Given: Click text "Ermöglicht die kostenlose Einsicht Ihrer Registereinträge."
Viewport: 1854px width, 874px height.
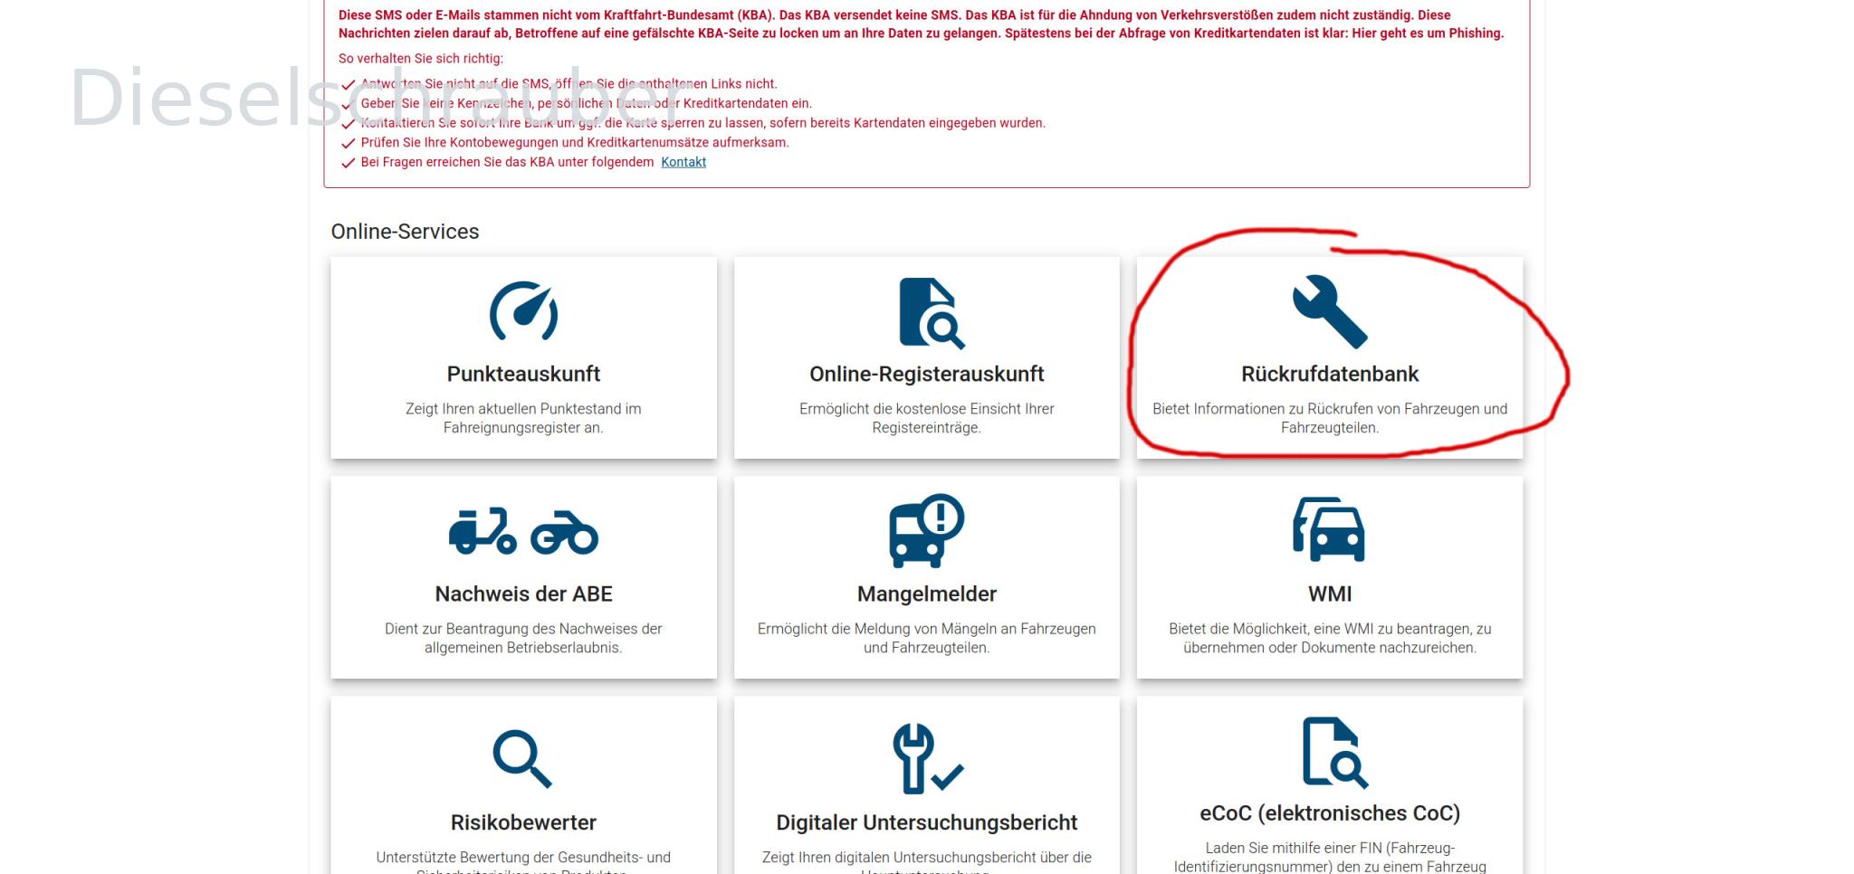Looking at the screenshot, I should [x=927, y=418].
